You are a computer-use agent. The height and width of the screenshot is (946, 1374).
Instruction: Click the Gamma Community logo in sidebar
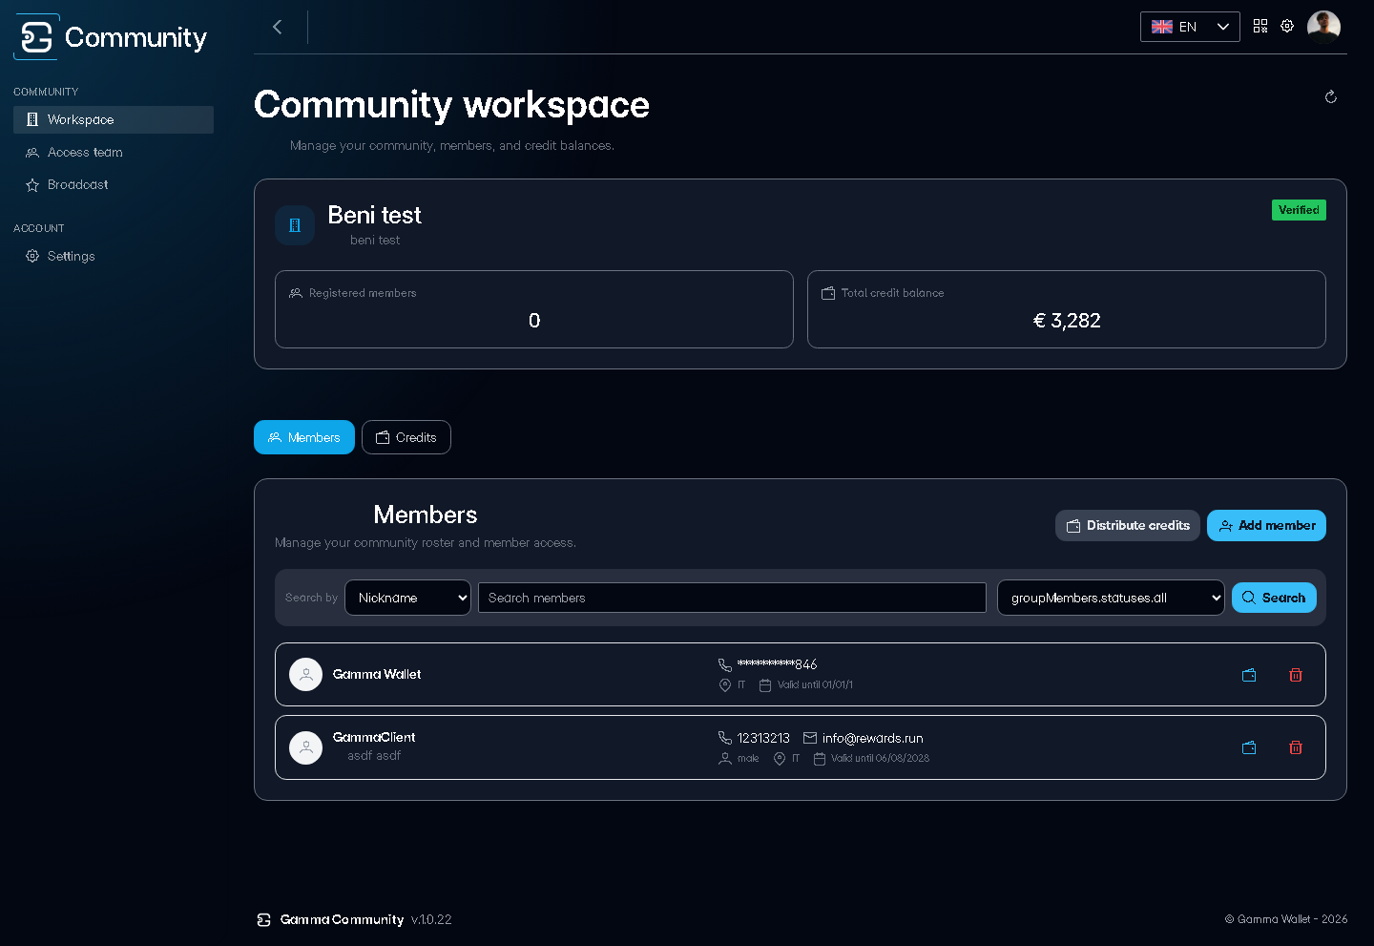point(111,37)
